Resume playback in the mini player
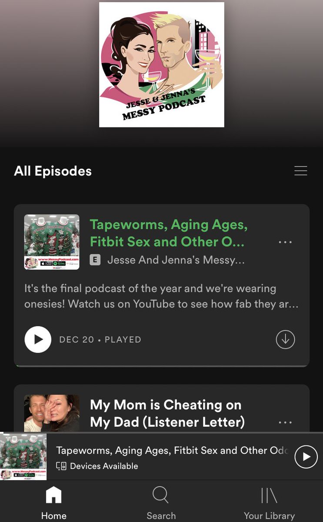This screenshot has height=522, width=323. (306, 457)
